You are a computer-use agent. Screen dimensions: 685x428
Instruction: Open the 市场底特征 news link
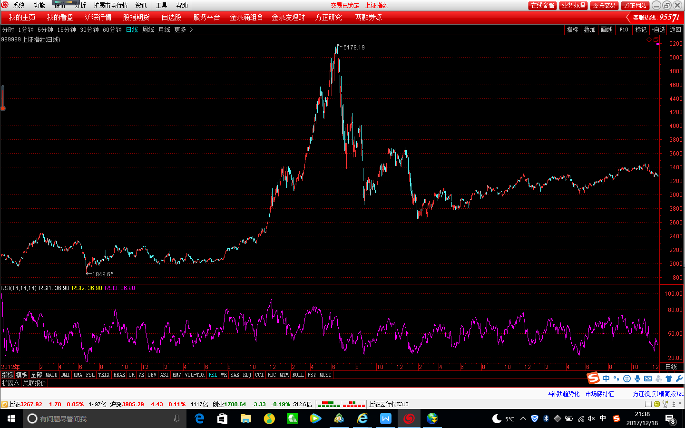(x=599, y=394)
